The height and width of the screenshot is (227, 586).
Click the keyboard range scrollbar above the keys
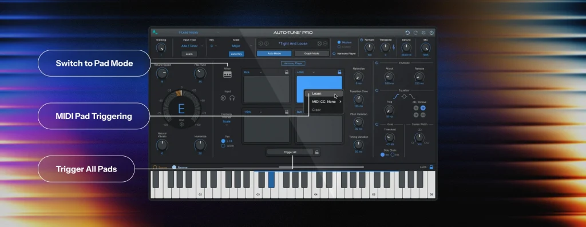pos(322,168)
